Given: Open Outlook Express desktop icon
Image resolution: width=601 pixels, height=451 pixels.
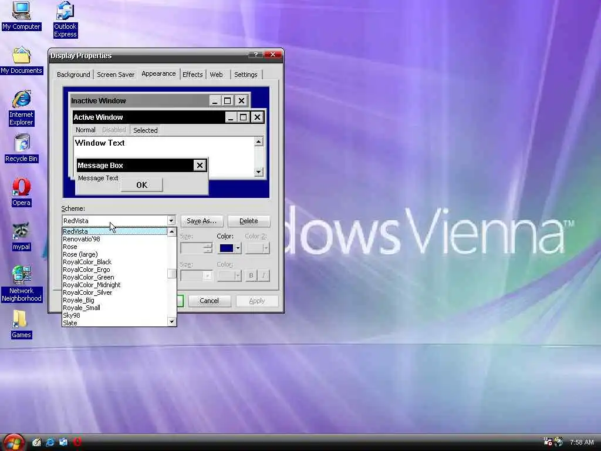Looking at the screenshot, I should coord(65,19).
